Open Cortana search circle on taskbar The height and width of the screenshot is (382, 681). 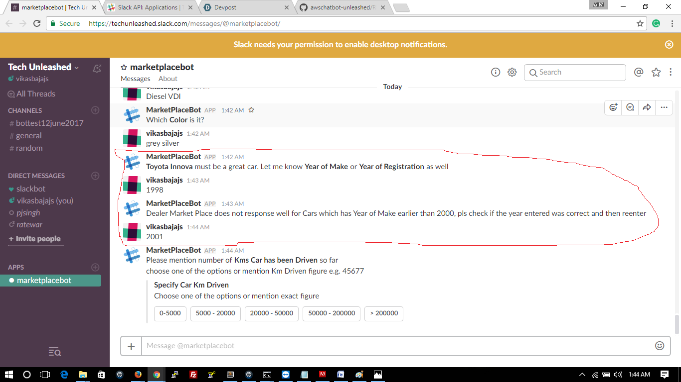click(27, 375)
